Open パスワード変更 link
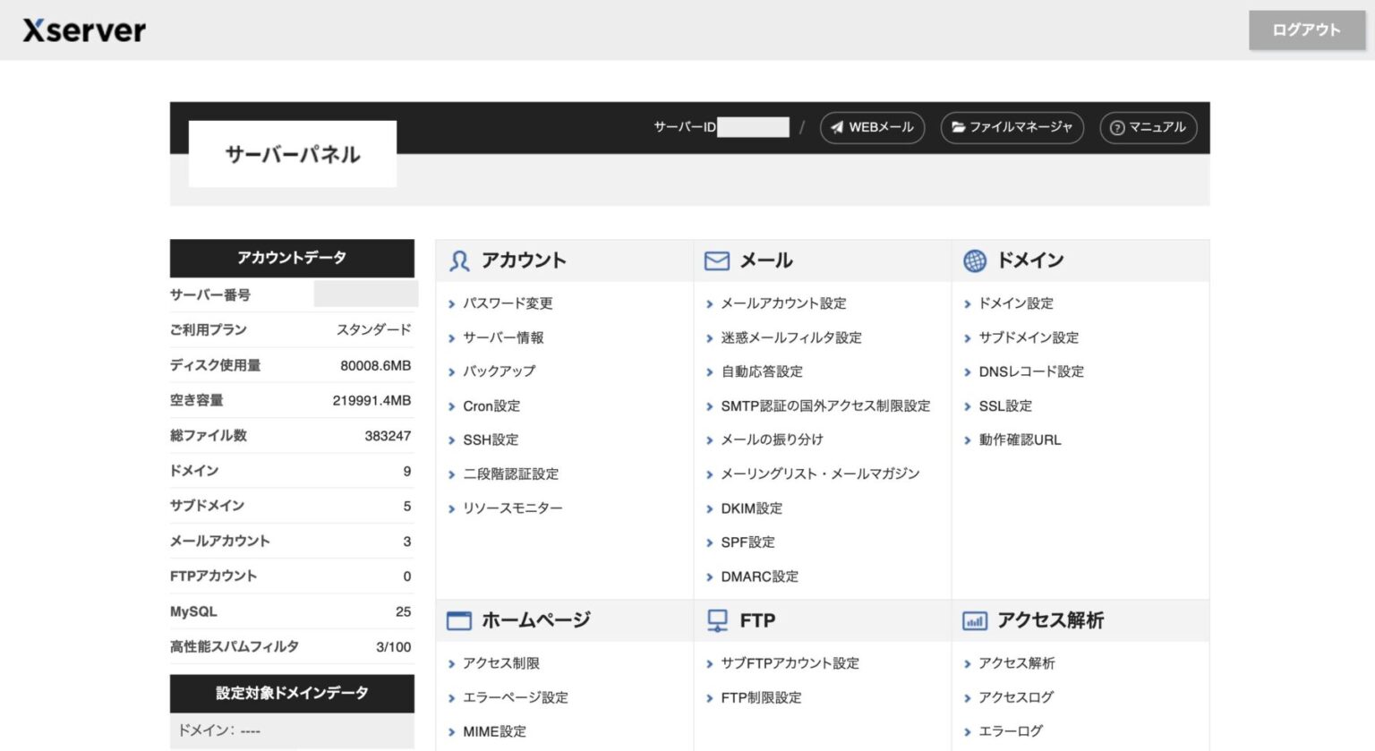1375x751 pixels. pos(508,303)
